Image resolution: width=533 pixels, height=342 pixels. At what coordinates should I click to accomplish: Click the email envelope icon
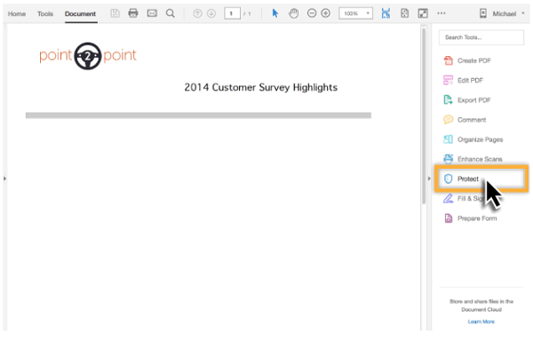click(x=152, y=13)
